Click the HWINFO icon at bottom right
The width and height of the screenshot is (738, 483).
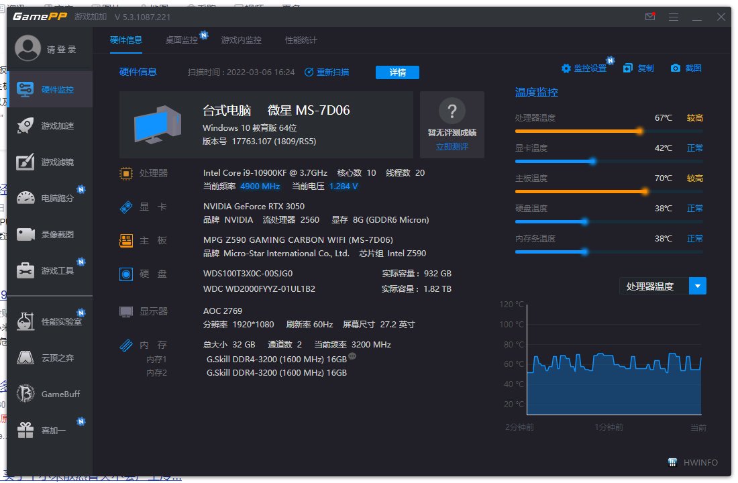click(x=672, y=462)
